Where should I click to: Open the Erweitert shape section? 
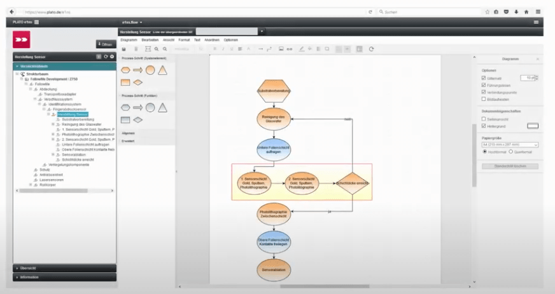tap(128, 141)
